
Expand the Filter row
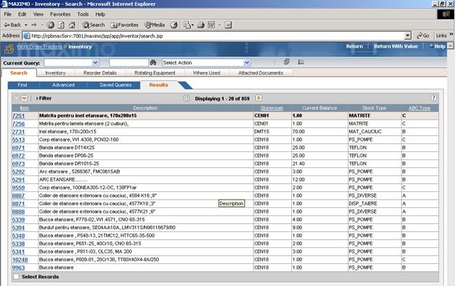pos(43,98)
